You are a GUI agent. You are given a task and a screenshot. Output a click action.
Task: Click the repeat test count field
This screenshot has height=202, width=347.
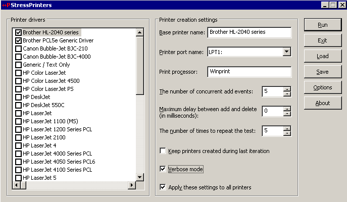tap(272, 131)
